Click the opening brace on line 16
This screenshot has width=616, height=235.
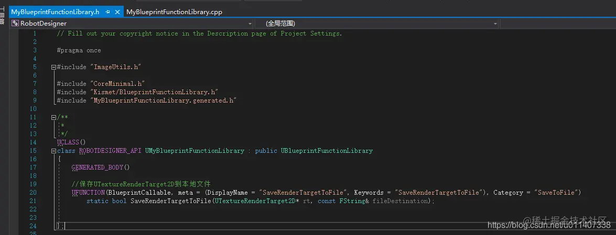click(x=59, y=159)
